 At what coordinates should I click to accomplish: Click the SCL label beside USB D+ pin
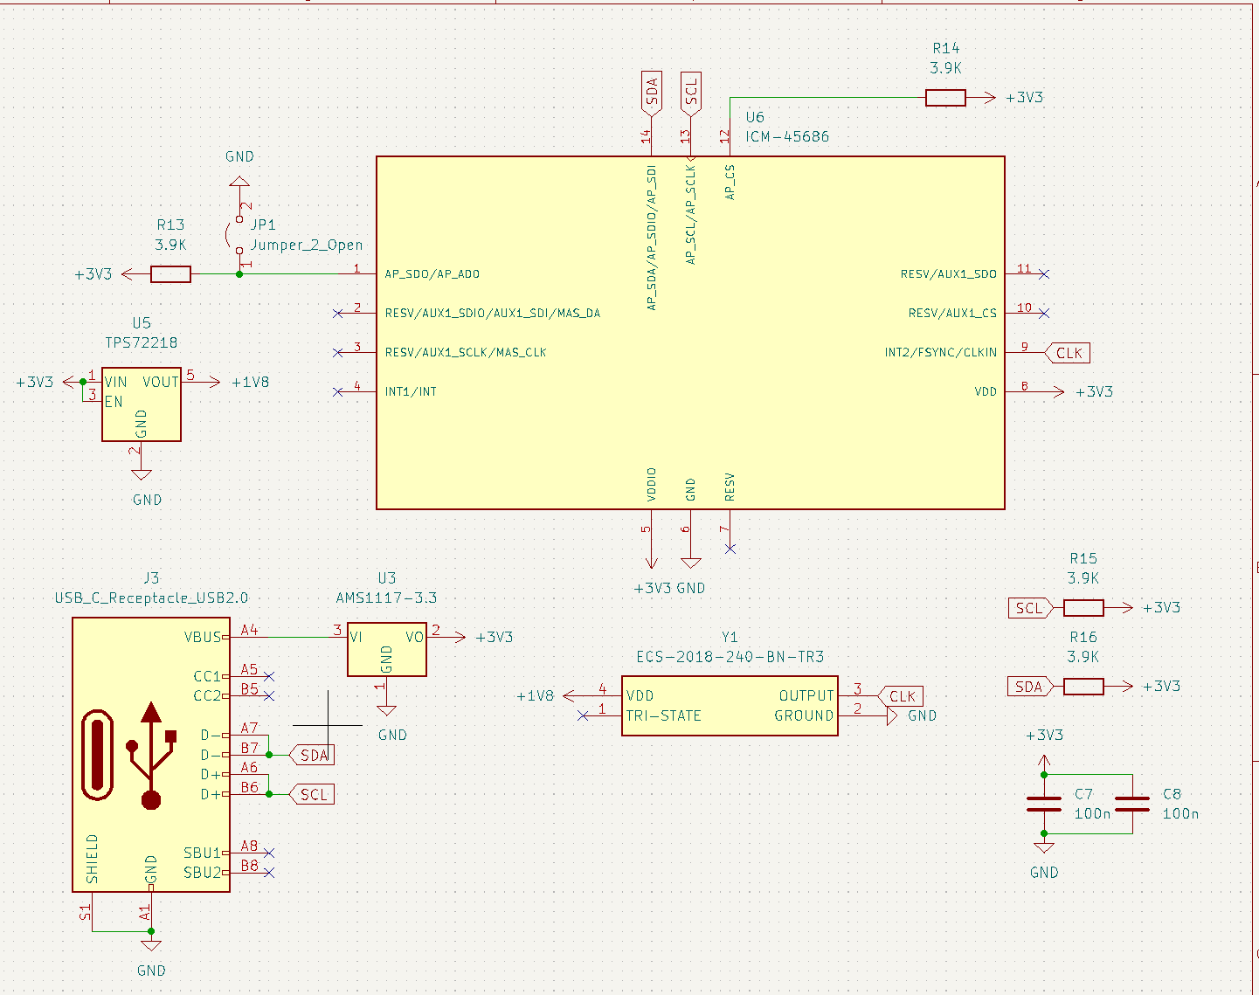313,795
